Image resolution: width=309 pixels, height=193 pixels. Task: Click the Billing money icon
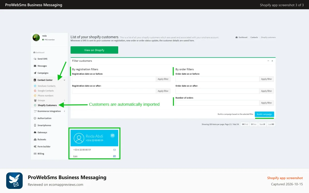(35, 154)
